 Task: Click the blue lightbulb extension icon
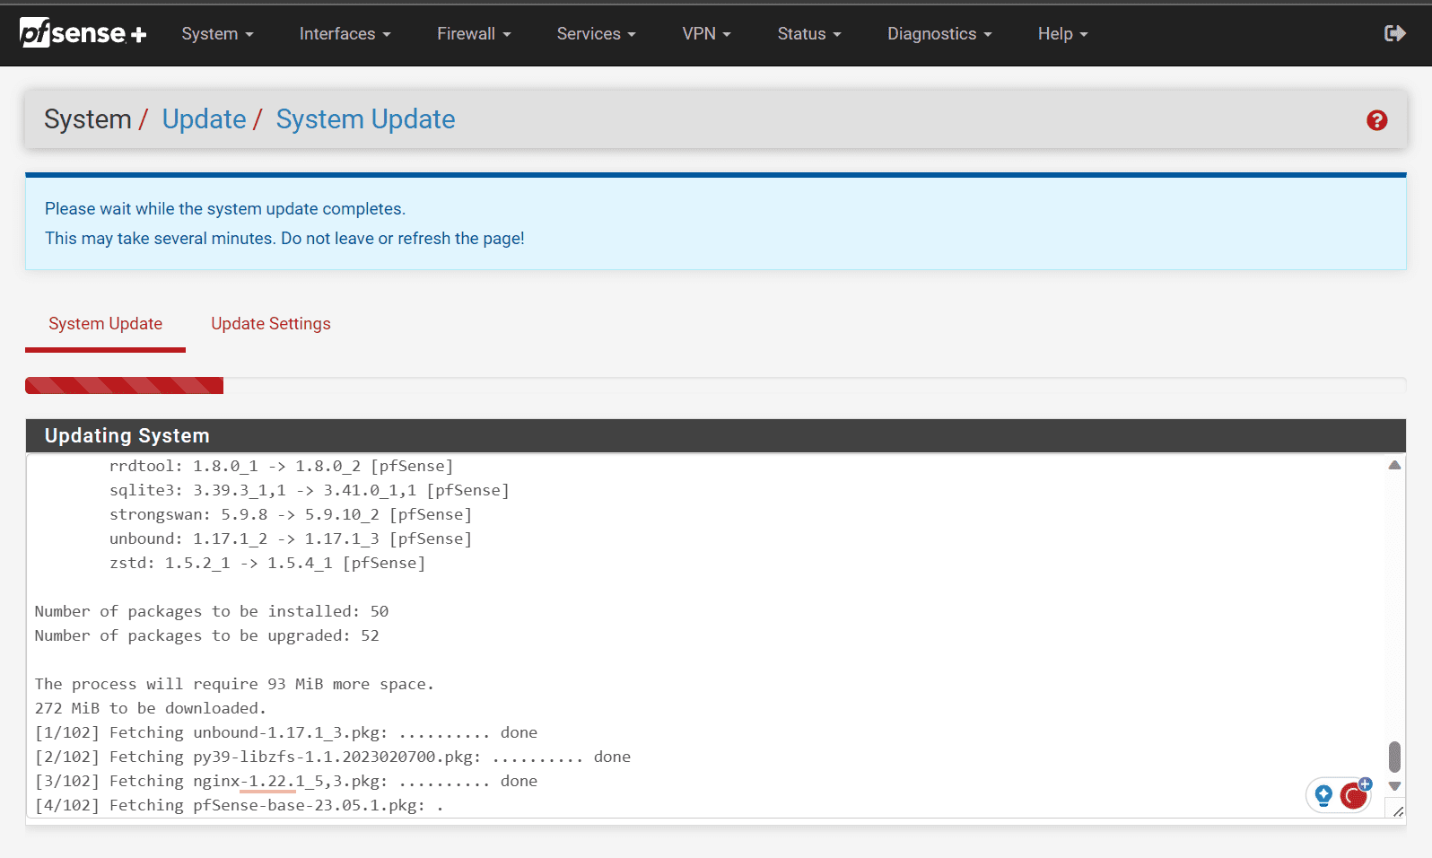[x=1323, y=794]
